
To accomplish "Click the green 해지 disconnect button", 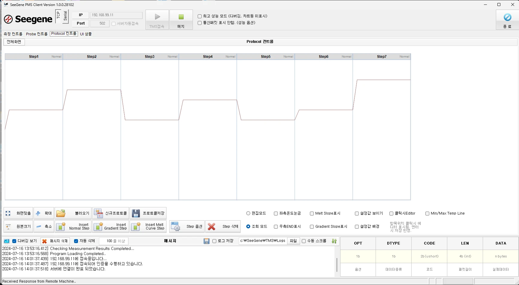I will coord(181,20).
